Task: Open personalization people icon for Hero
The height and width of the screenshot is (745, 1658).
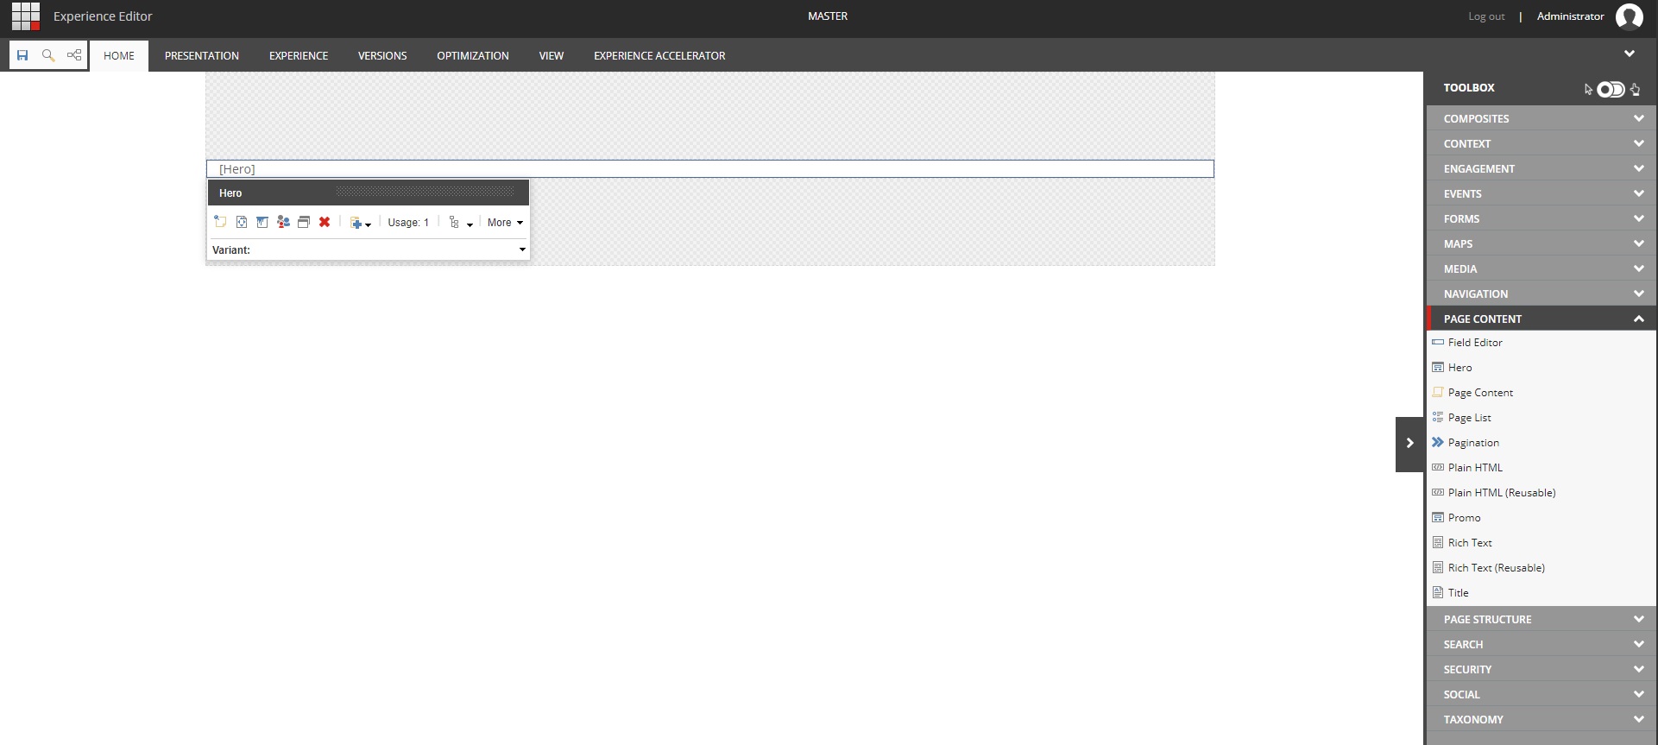Action: 283,222
